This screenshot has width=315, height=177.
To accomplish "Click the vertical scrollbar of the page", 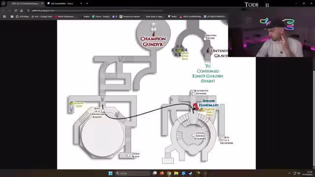I will 314,118.
